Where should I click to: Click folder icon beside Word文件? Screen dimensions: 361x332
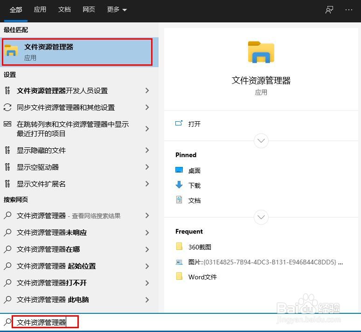(180, 276)
